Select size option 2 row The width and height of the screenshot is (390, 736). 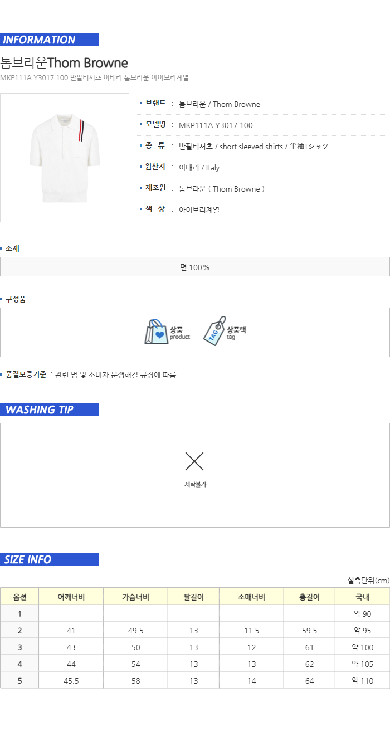click(x=195, y=631)
